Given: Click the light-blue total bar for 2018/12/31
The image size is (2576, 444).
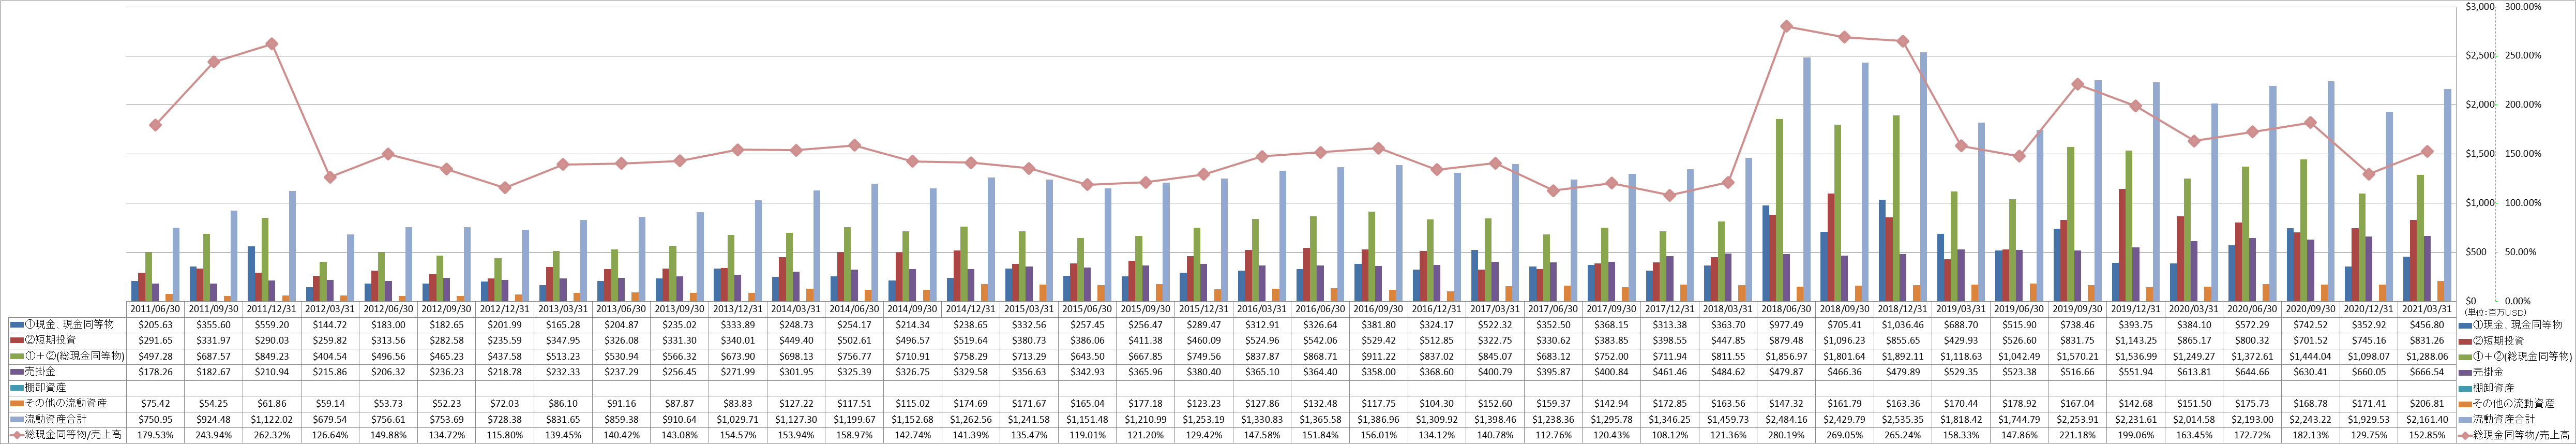Looking at the screenshot, I should pyautogui.click(x=1924, y=176).
